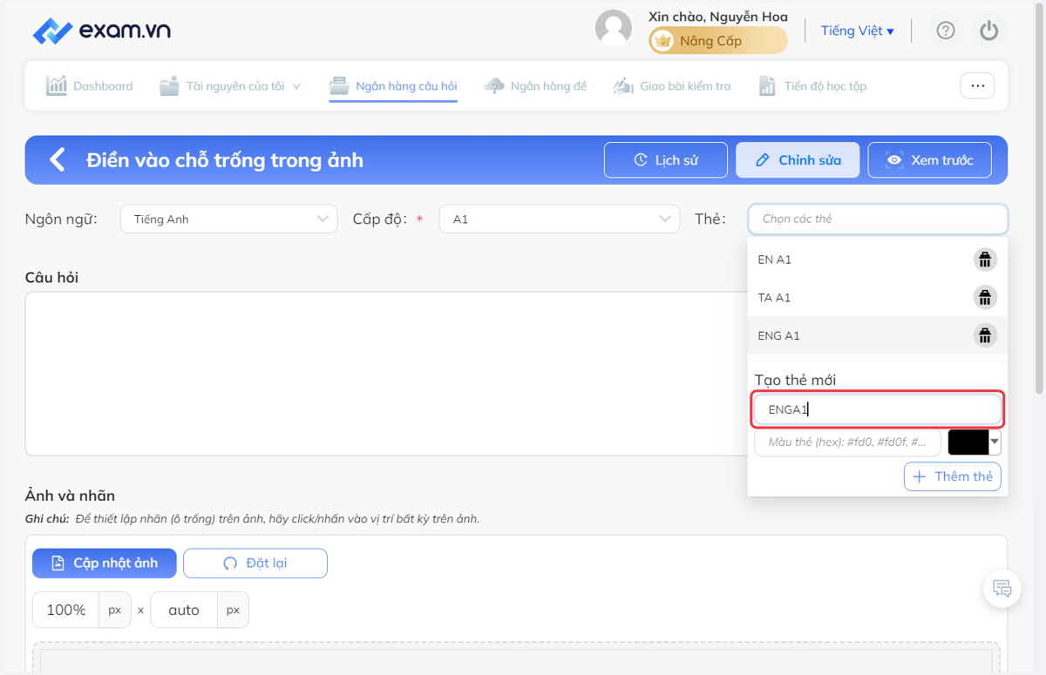Click the Xem trước preview button
Image resolution: width=1046 pixels, height=675 pixels.
(x=929, y=160)
